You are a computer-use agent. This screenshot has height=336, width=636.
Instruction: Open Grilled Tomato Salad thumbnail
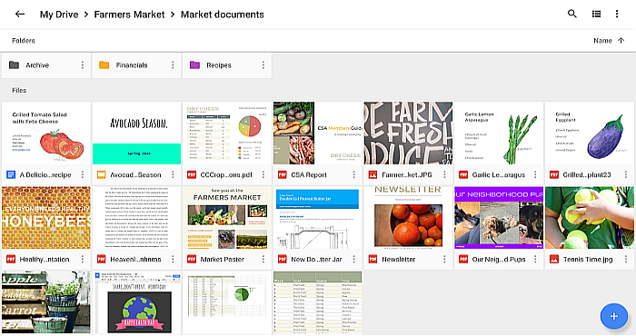click(x=46, y=133)
